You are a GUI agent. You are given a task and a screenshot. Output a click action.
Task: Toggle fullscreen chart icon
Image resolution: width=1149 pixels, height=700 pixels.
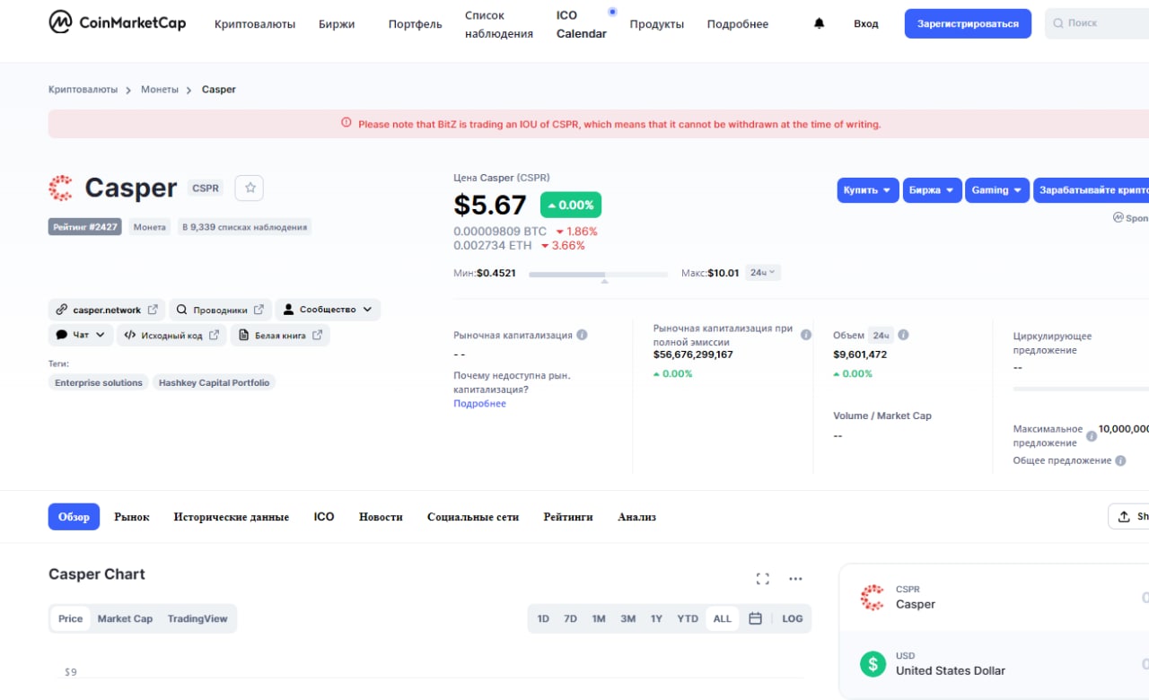763,579
